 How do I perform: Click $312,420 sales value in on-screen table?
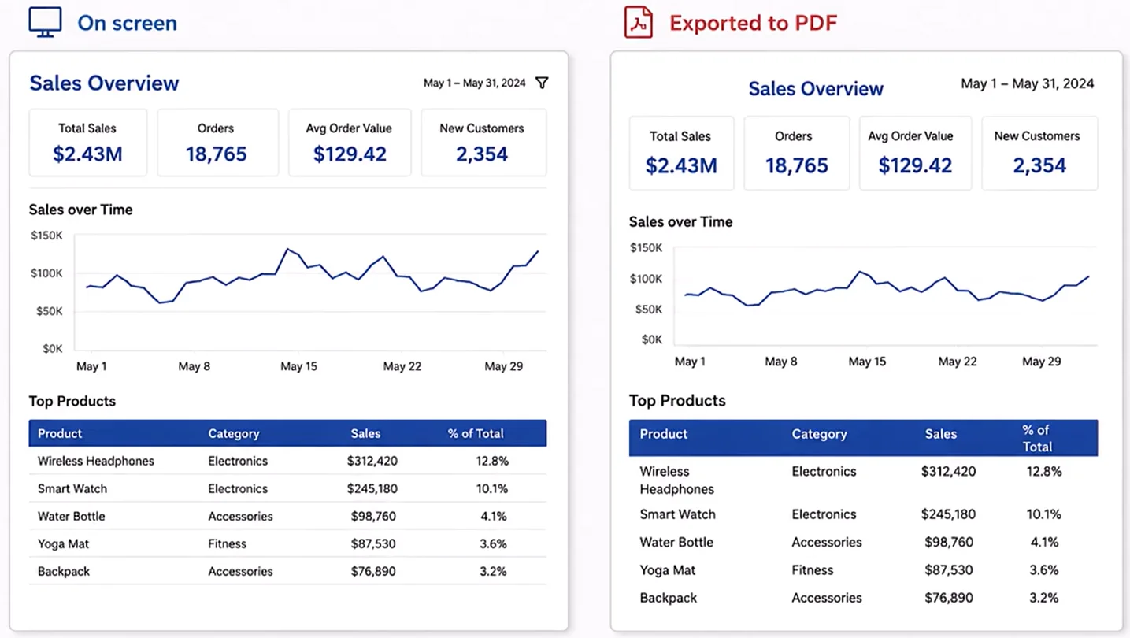click(x=372, y=461)
